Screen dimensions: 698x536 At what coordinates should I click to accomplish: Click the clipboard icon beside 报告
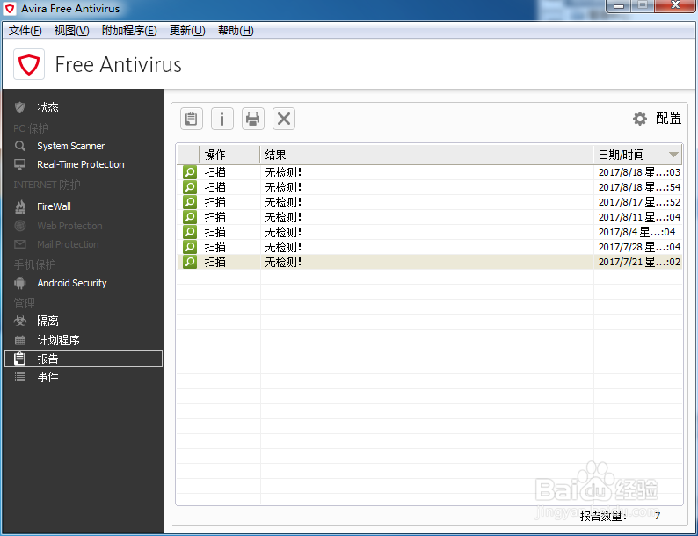(x=19, y=359)
